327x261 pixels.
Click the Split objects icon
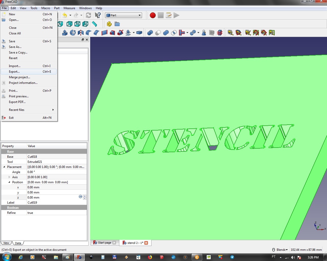coord(193,33)
